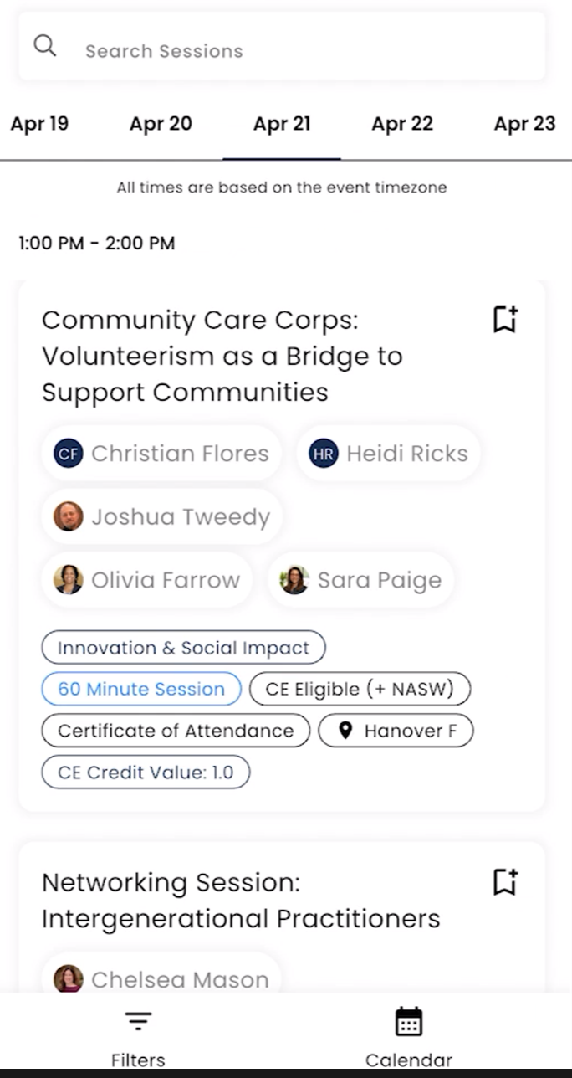Switch to the Apr 19 tab
572x1078 pixels.
pyautogui.click(x=39, y=124)
